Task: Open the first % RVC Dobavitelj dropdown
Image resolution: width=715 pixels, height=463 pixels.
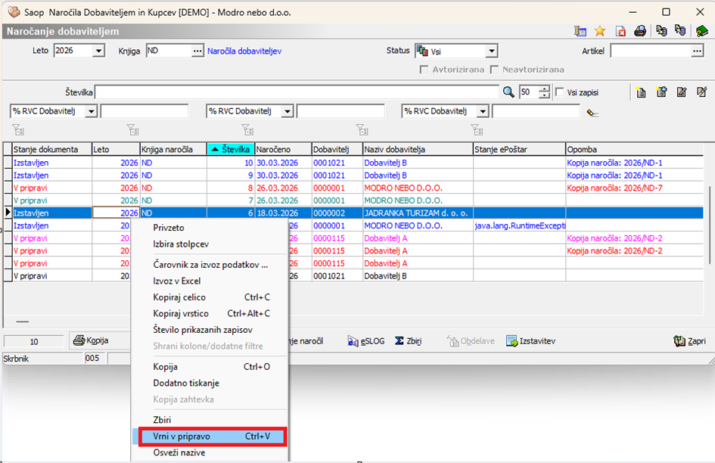Action: (x=92, y=111)
